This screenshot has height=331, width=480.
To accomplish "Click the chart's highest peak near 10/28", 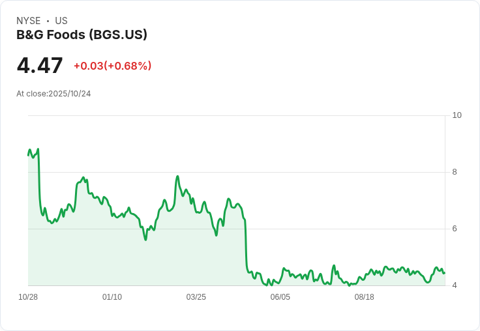I will (x=38, y=150).
